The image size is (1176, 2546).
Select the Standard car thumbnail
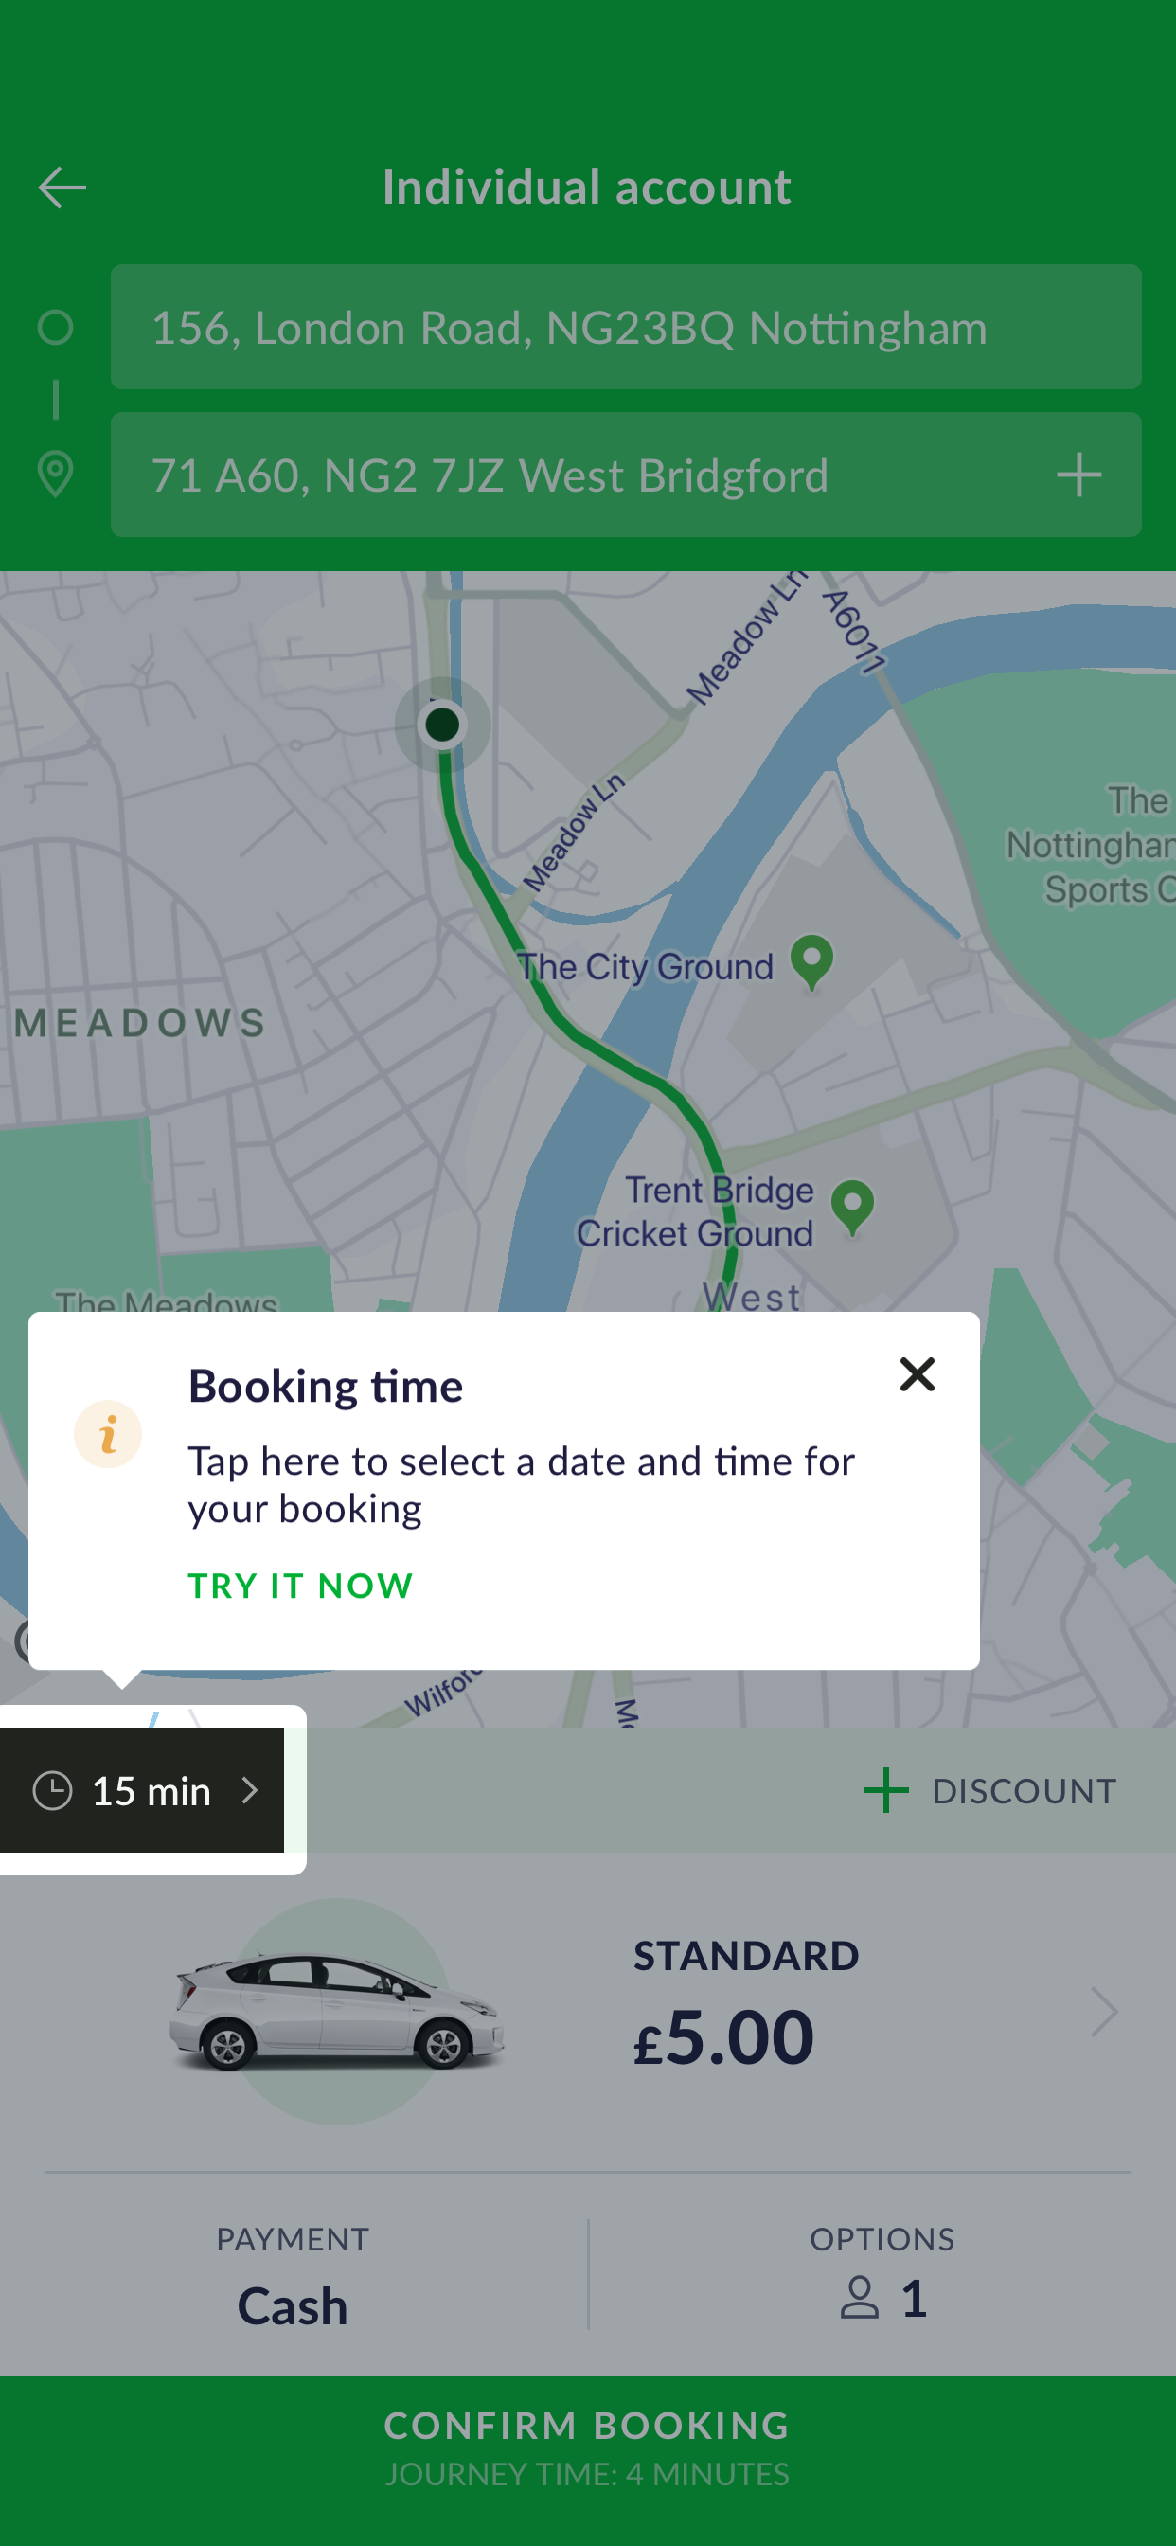(336, 2011)
